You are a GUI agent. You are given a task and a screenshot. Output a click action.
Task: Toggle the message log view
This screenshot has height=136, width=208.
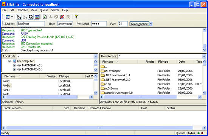tap(37, 17)
